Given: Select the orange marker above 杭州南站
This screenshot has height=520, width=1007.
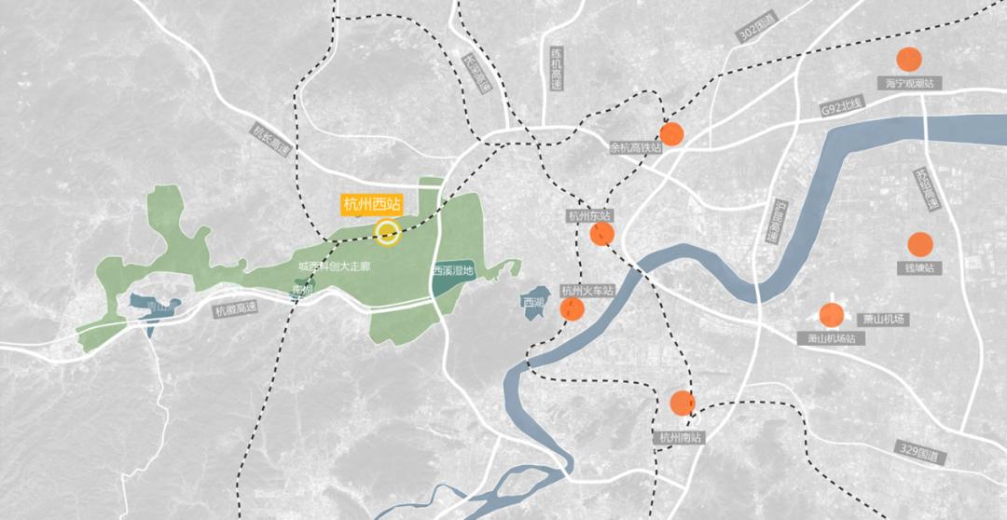Looking at the screenshot, I should click(682, 404).
